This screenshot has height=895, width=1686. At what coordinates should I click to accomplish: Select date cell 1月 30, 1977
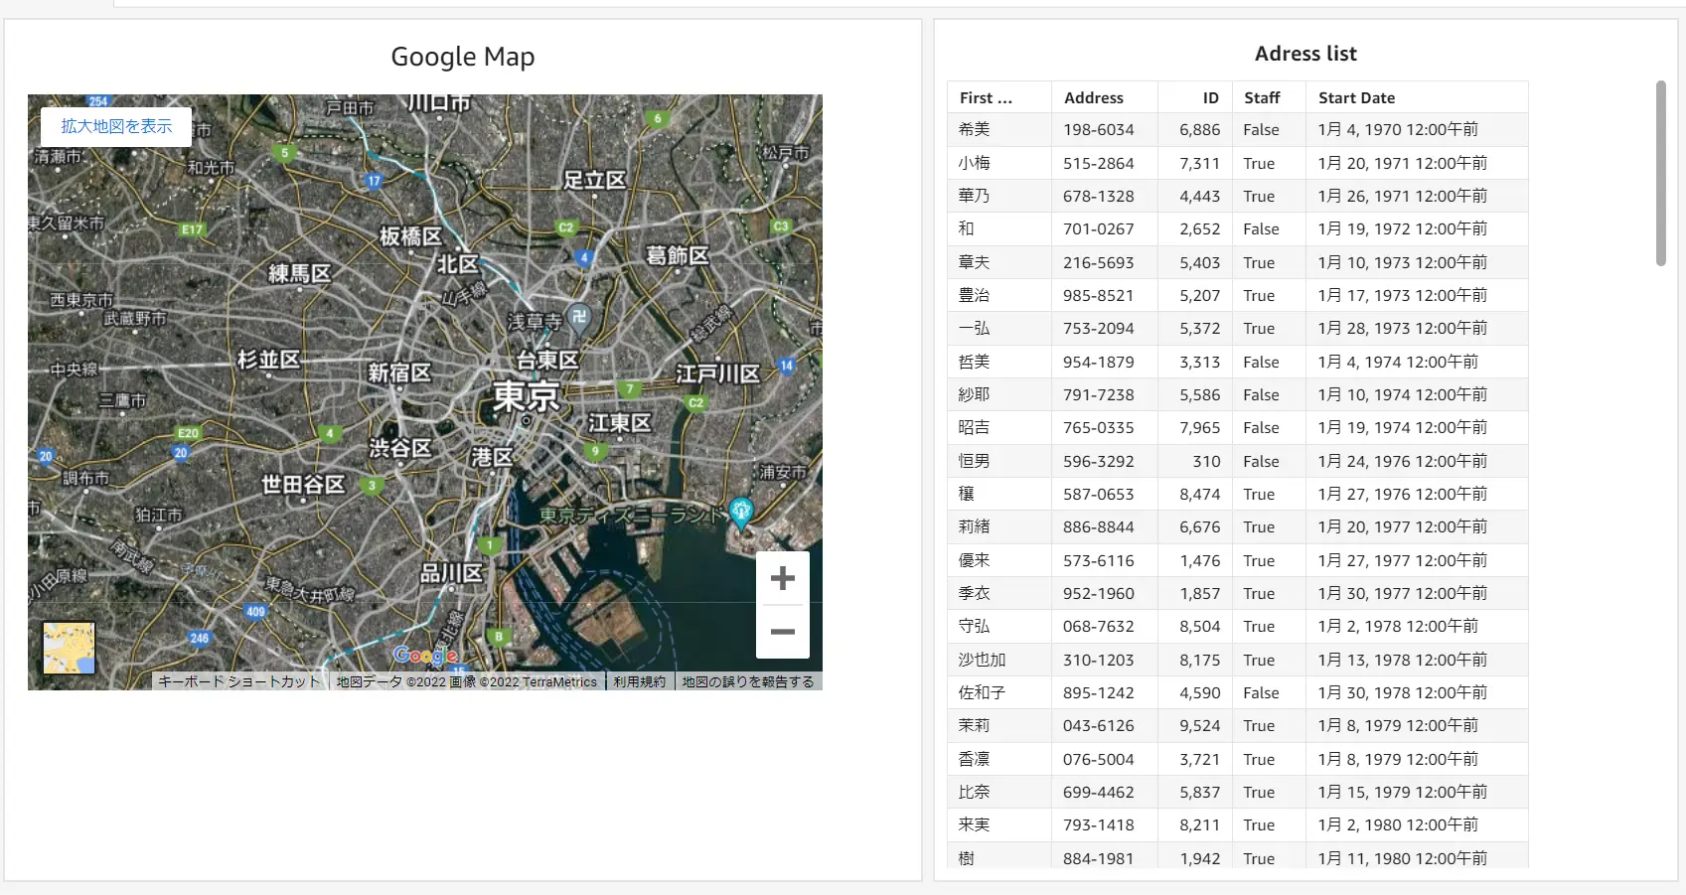(1417, 593)
